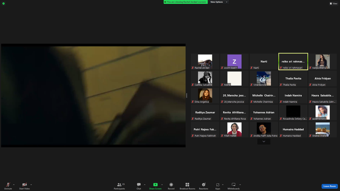Select Revita Afrilliana Rosa's tile
Screen dimensions: 340x191
coord(234,112)
